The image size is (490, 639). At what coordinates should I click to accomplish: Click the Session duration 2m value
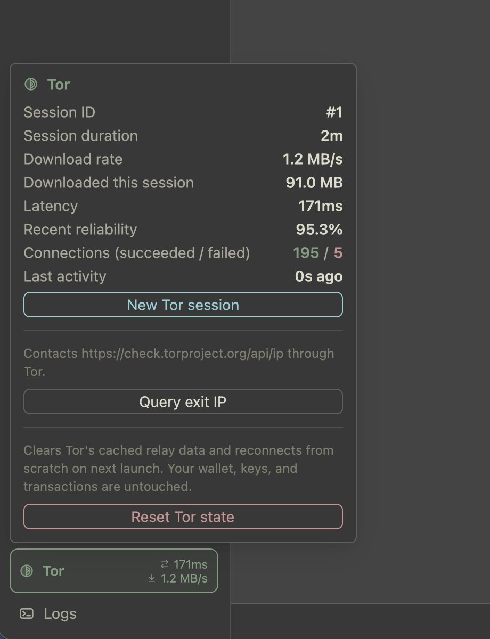tap(331, 136)
